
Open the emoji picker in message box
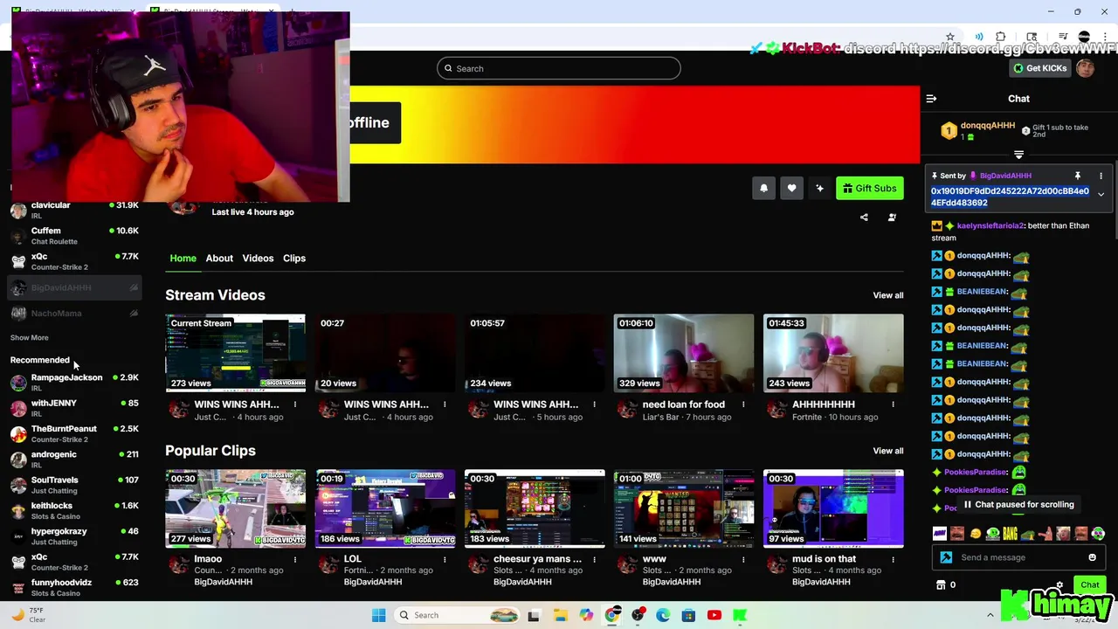[x=1092, y=557]
